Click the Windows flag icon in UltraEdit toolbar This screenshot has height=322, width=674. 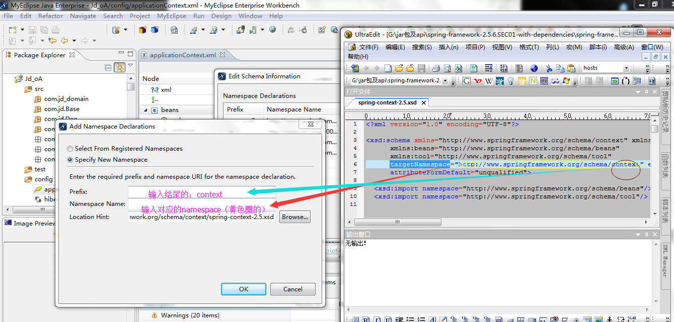pos(566,81)
